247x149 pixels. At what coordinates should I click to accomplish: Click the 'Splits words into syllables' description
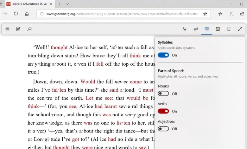pos(176,48)
